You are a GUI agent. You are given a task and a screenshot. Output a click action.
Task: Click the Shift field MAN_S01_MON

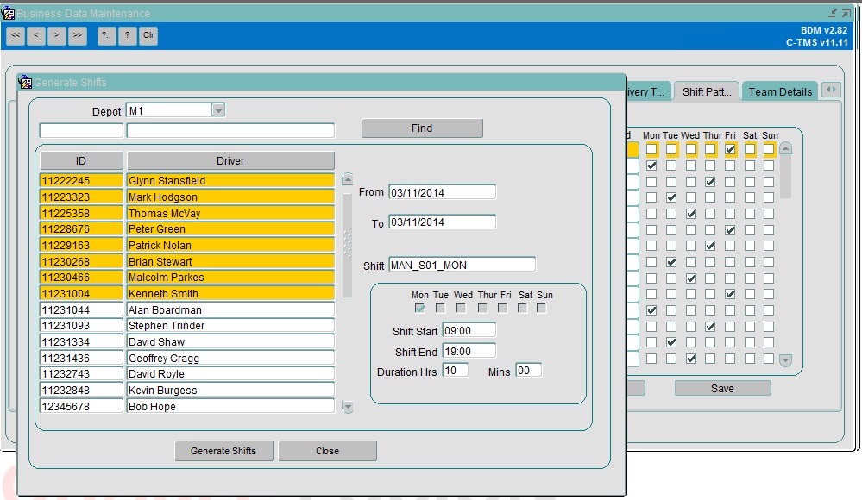point(462,265)
